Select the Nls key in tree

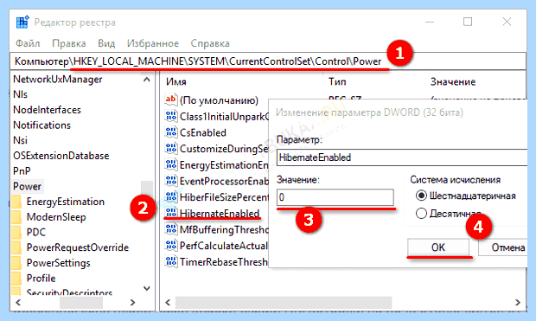[x=20, y=94]
